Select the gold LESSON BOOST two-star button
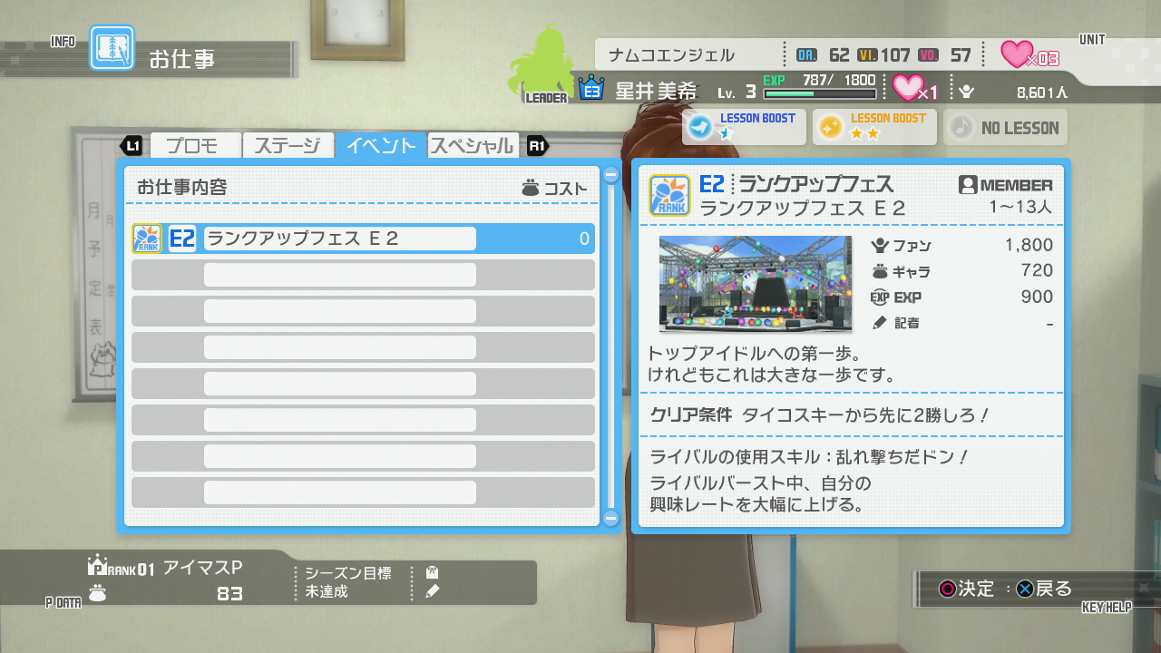Image resolution: width=1161 pixels, height=653 pixels. point(874,127)
